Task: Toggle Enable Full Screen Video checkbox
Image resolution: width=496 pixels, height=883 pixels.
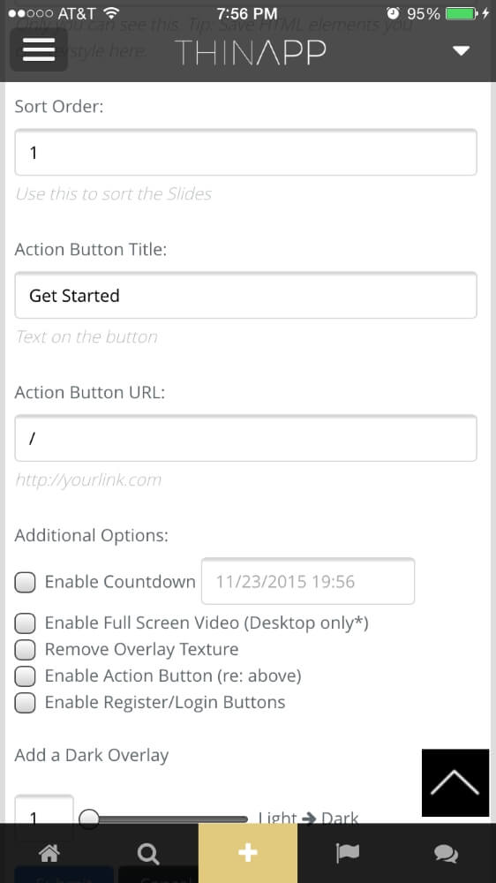Action: click(x=25, y=623)
